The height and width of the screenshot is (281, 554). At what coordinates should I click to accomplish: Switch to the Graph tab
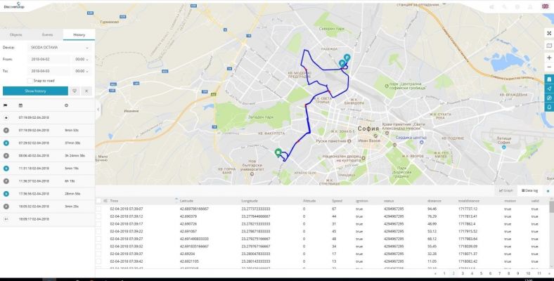pyautogui.click(x=506, y=190)
